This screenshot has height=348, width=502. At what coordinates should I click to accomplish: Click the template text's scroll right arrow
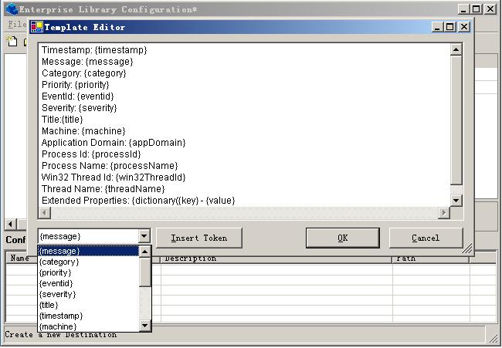tap(444, 213)
